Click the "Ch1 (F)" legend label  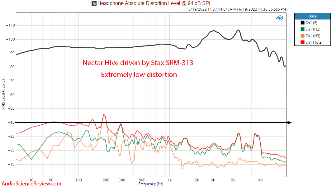click(x=311, y=23)
